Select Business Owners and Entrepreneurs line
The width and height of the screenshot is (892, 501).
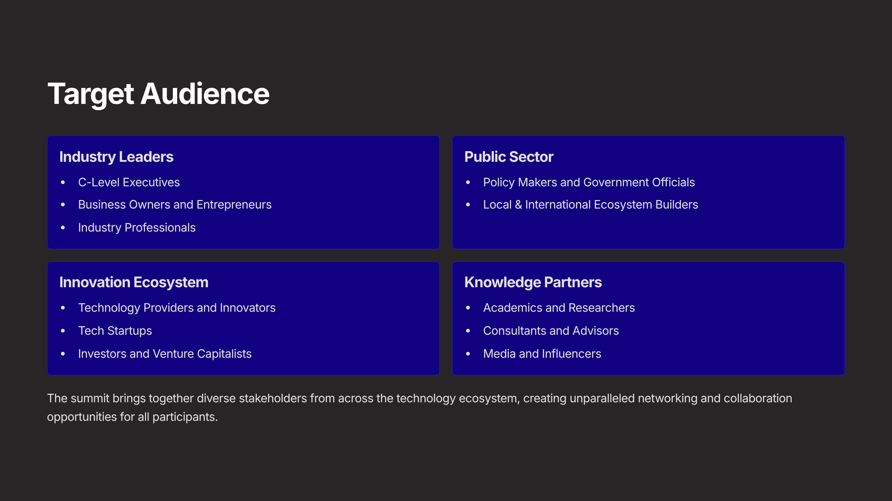pyautogui.click(x=175, y=204)
